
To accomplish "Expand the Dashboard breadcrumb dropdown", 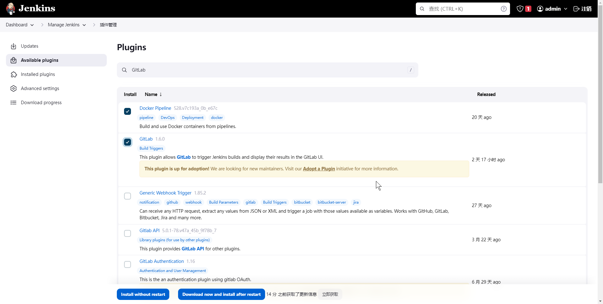I will [x=32, y=25].
